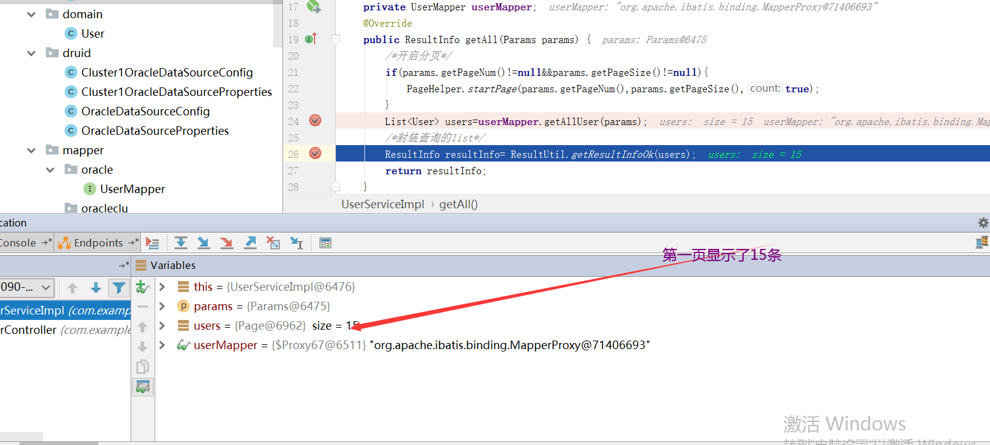Click the previous frame up arrow
Image resolution: width=990 pixels, height=445 pixels.
click(x=72, y=288)
